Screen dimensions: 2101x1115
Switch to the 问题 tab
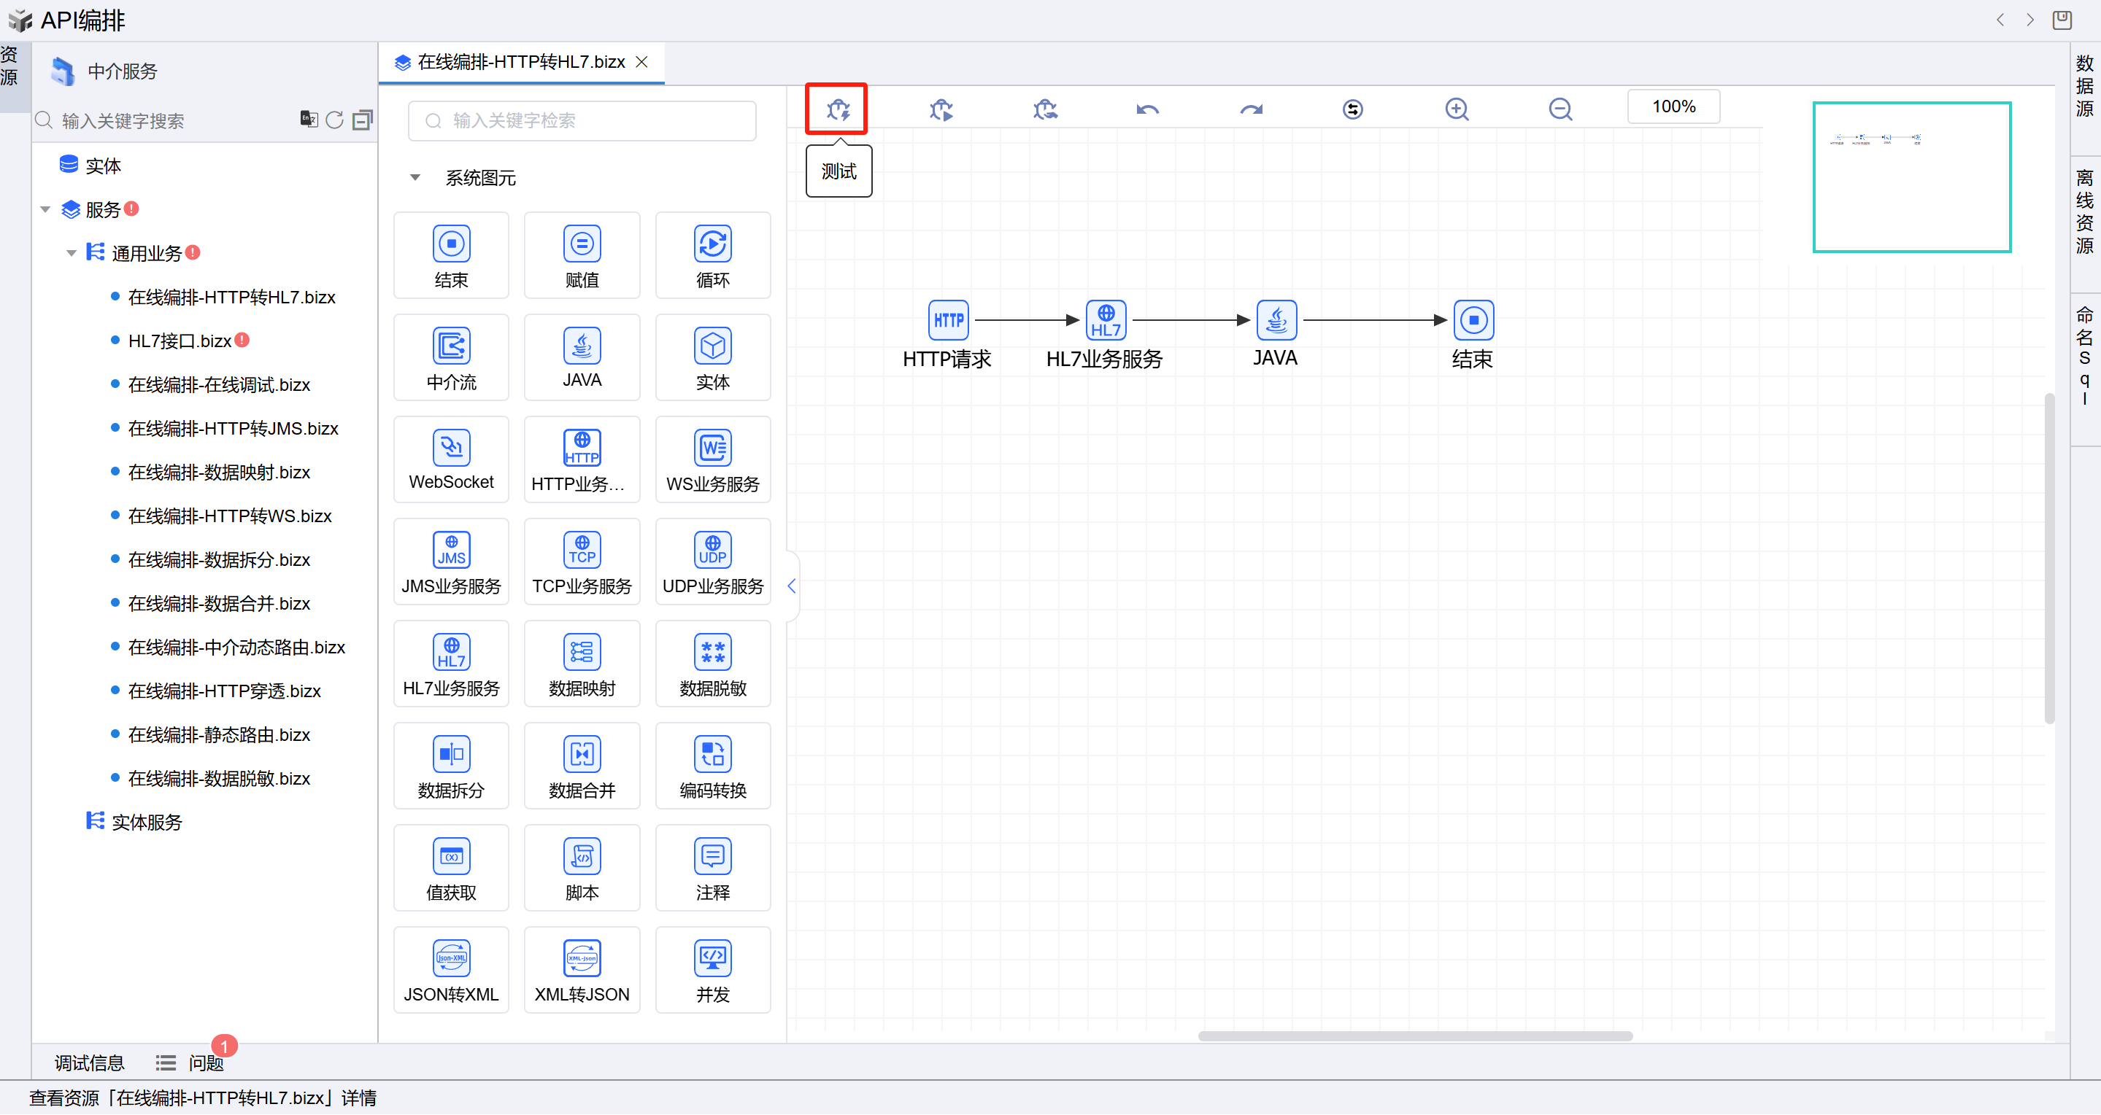pos(205,1062)
